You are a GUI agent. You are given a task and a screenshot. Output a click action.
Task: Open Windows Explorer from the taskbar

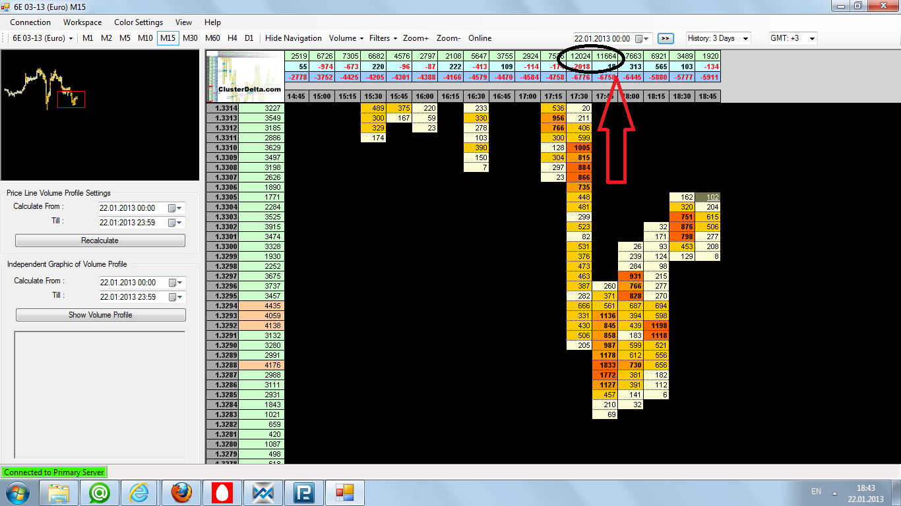pyautogui.click(x=59, y=493)
